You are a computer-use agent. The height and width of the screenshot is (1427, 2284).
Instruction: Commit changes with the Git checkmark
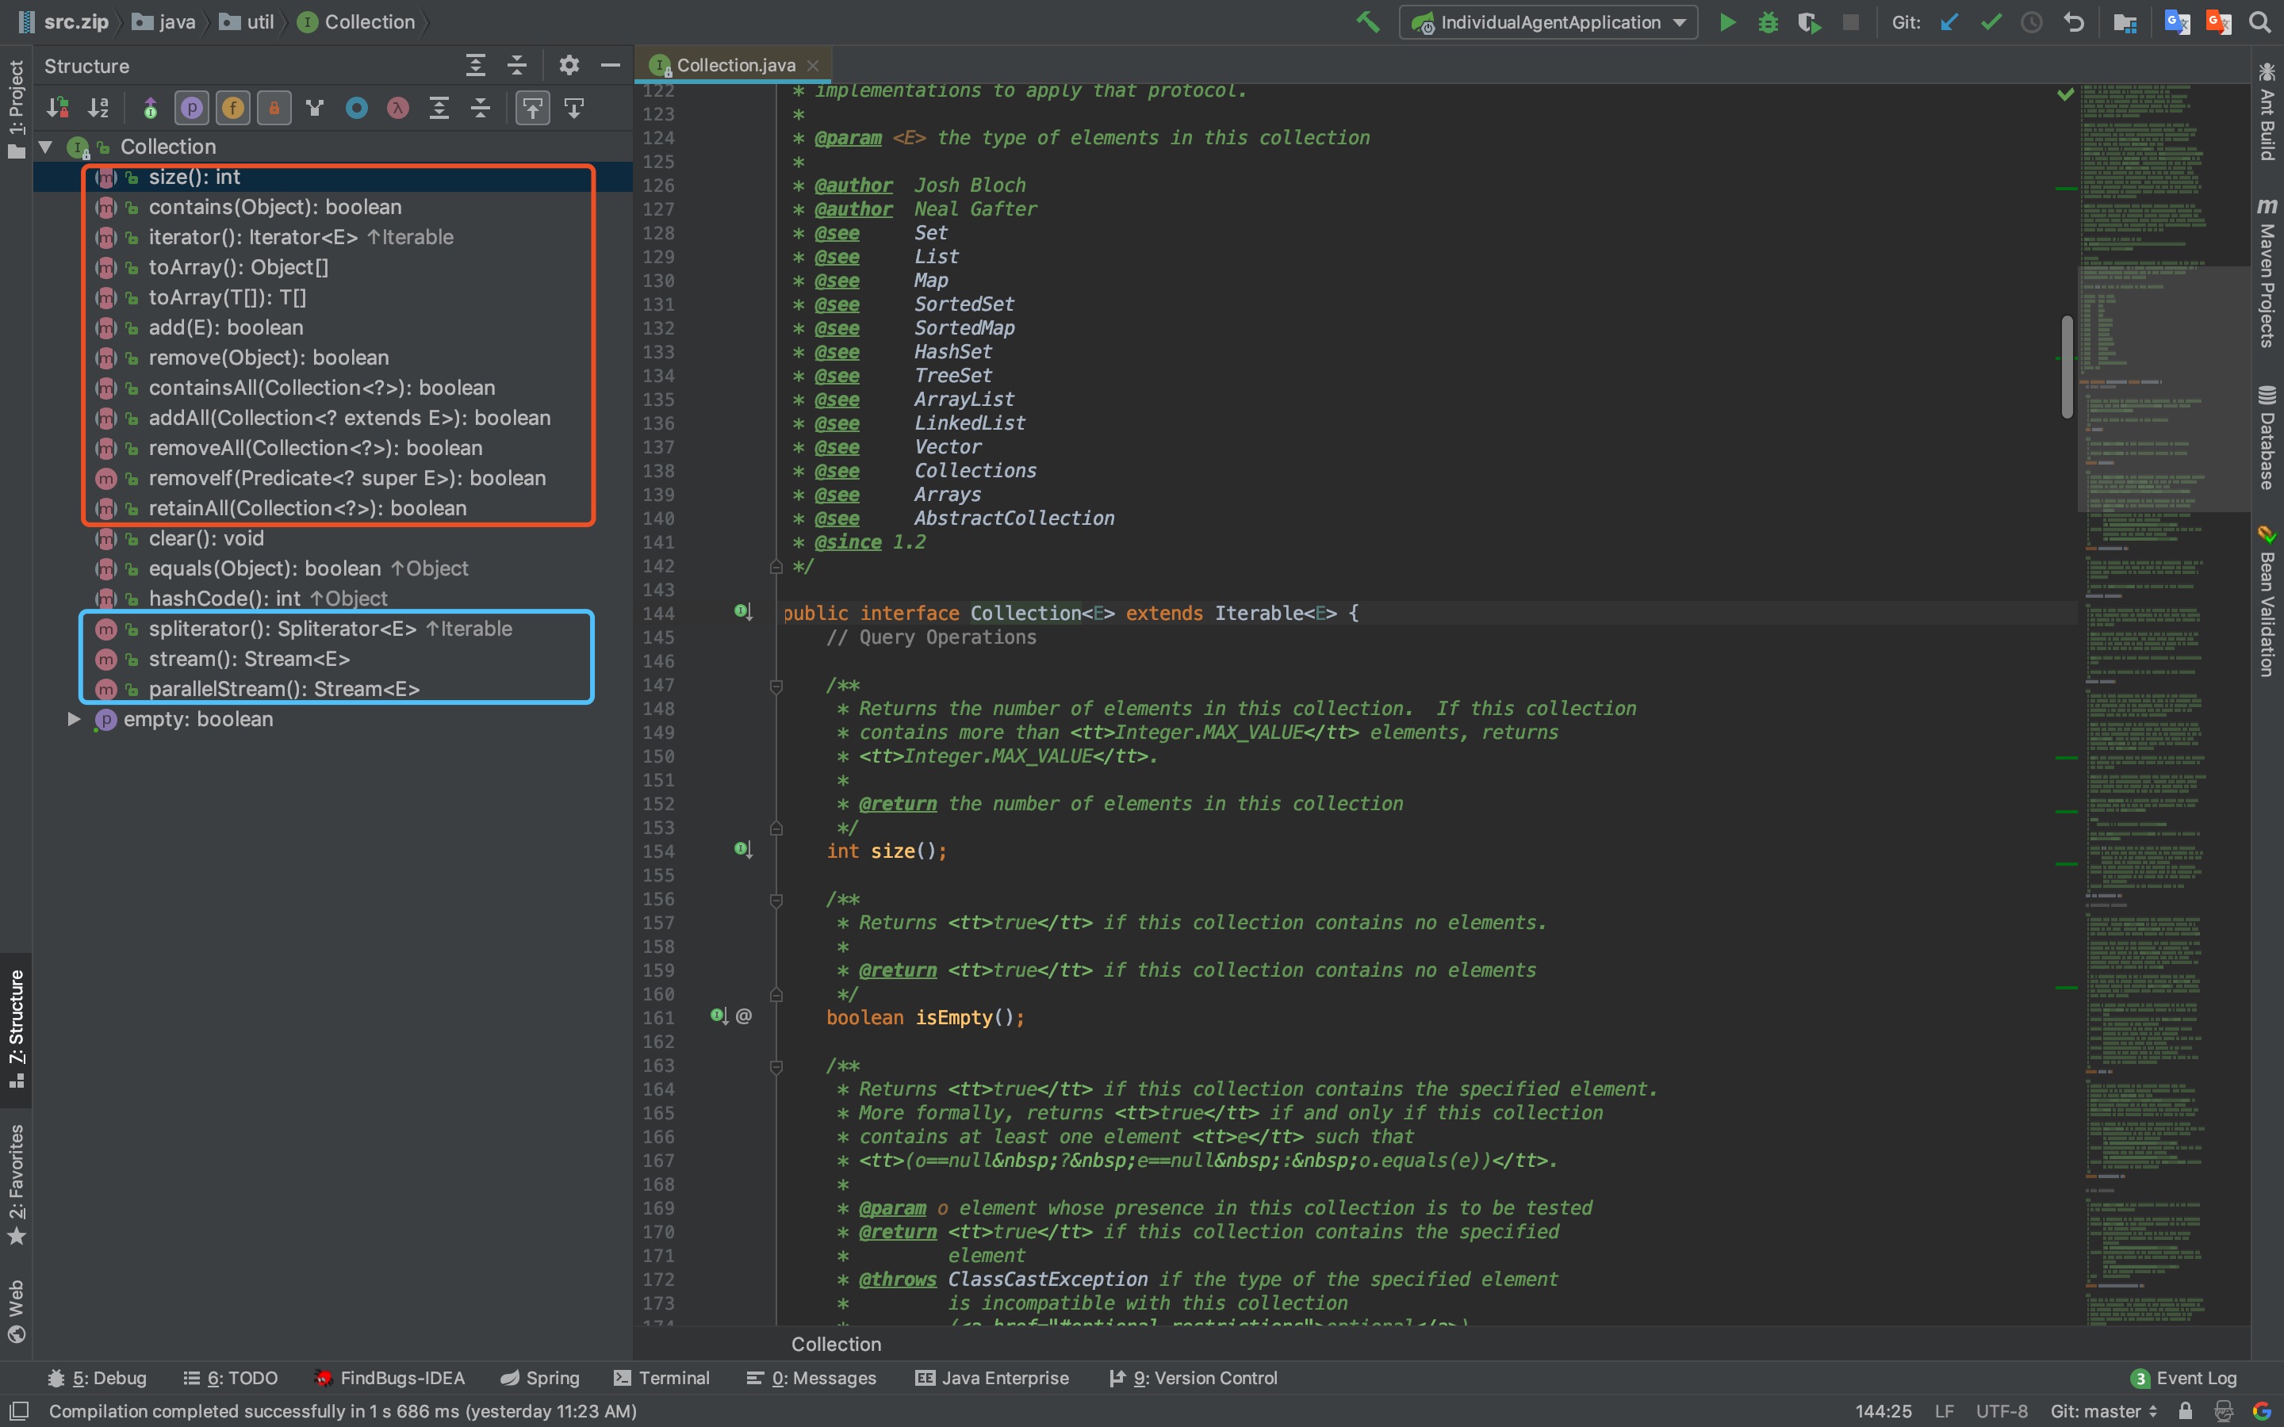[x=1991, y=21]
